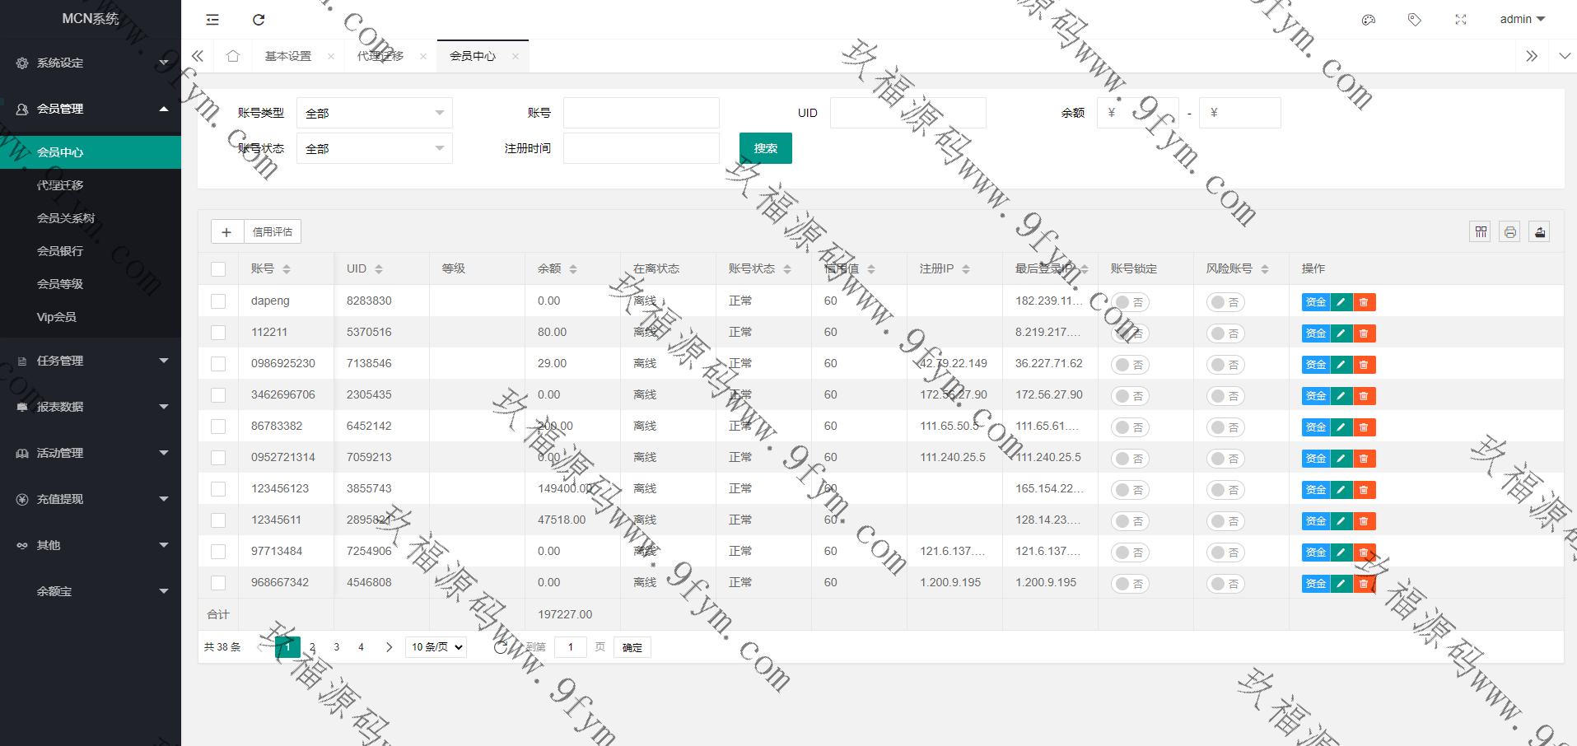Click the print icon above table
Viewport: 1577px width, 746px height.
1509,232
